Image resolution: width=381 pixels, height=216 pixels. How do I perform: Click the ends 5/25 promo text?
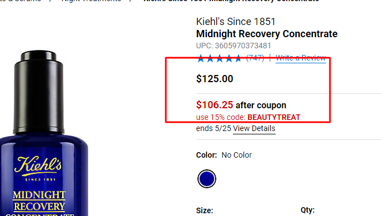pos(214,128)
